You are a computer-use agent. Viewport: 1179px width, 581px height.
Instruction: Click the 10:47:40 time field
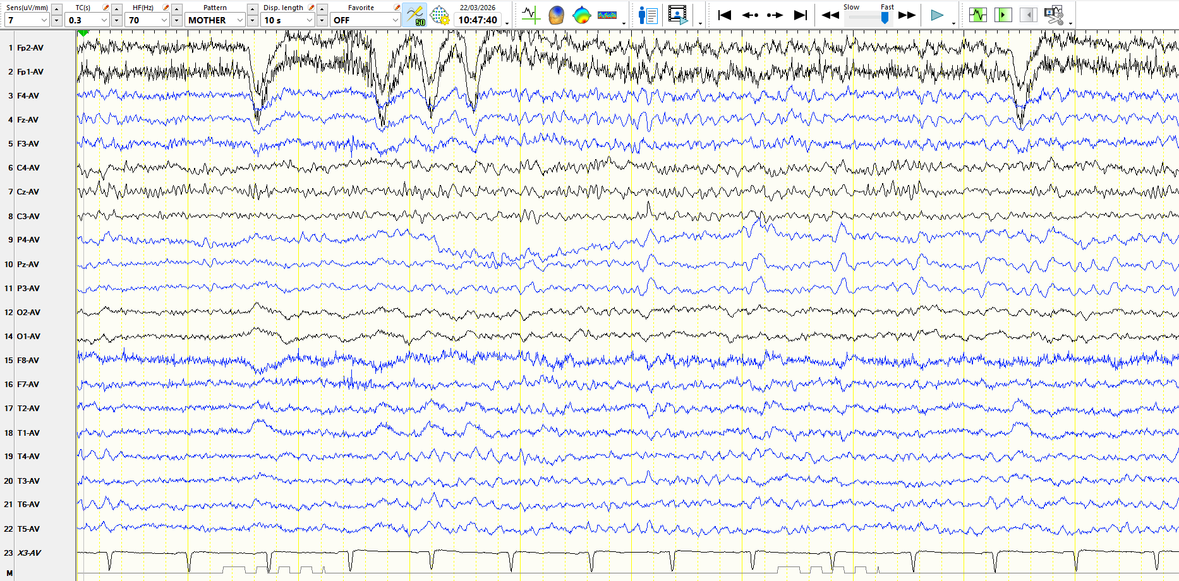point(478,20)
